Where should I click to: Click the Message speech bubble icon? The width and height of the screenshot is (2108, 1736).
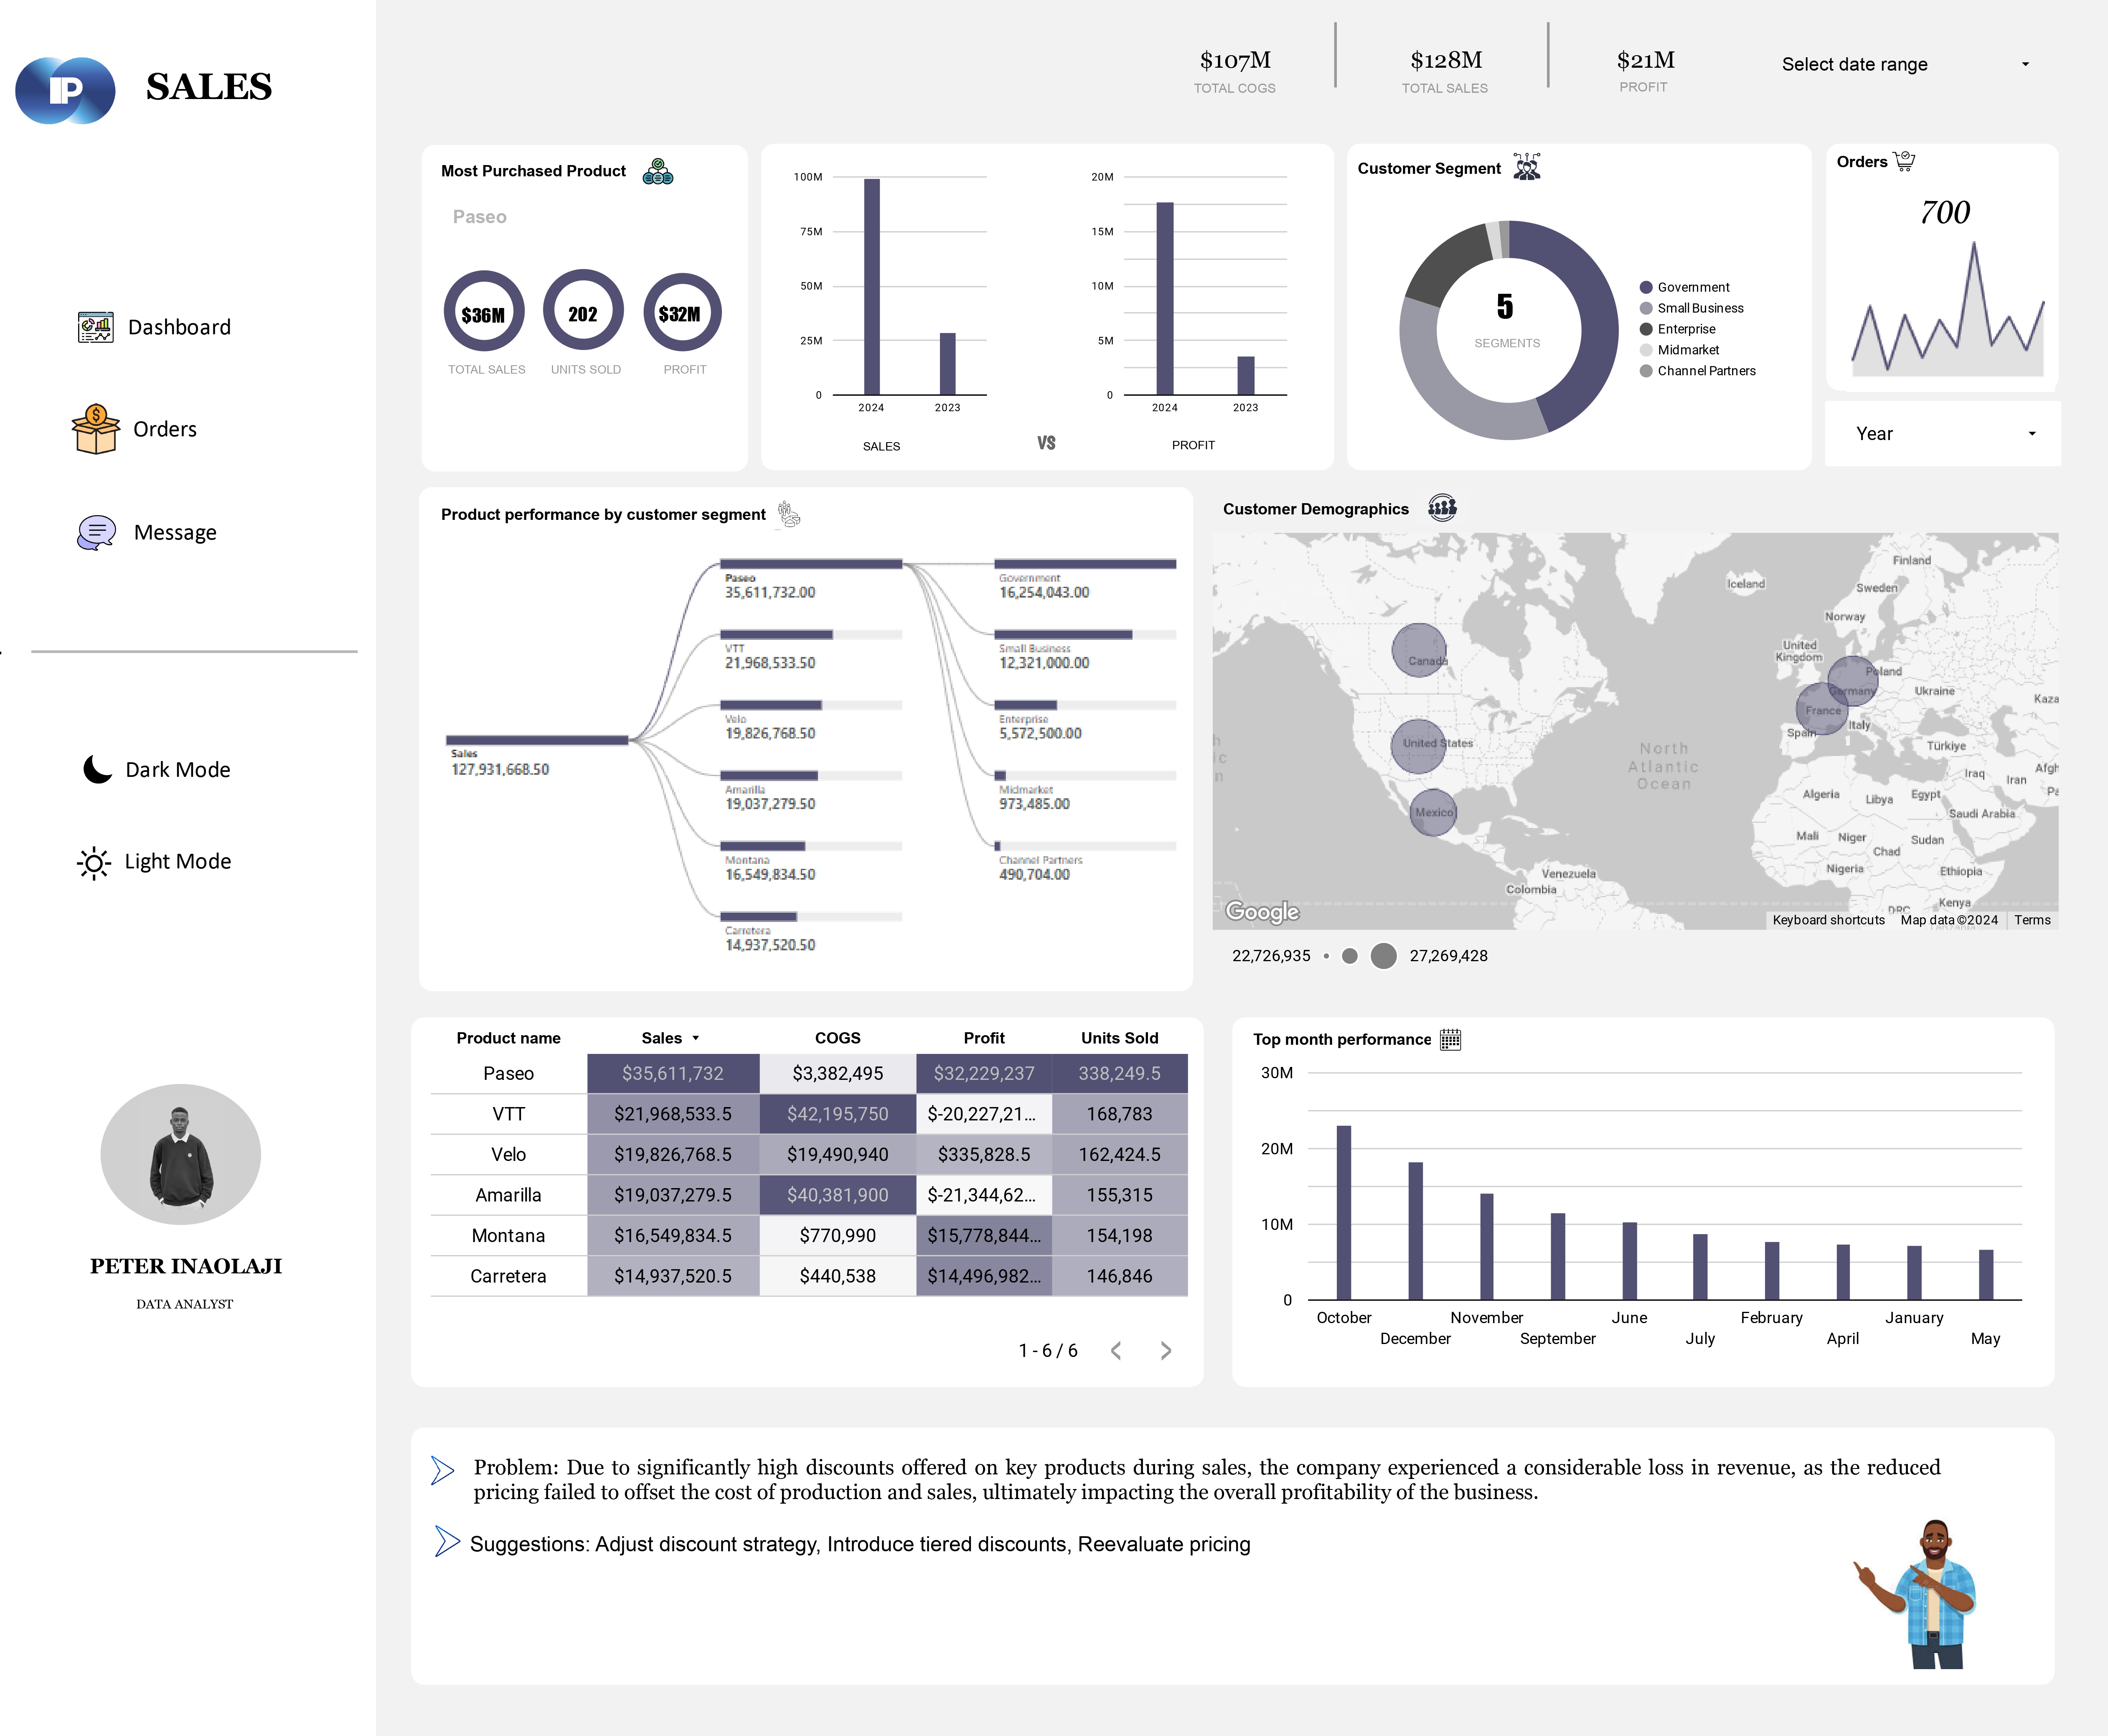(96, 532)
